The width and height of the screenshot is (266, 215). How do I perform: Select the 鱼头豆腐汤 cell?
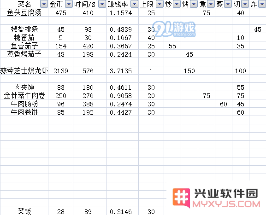coord(24,12)
